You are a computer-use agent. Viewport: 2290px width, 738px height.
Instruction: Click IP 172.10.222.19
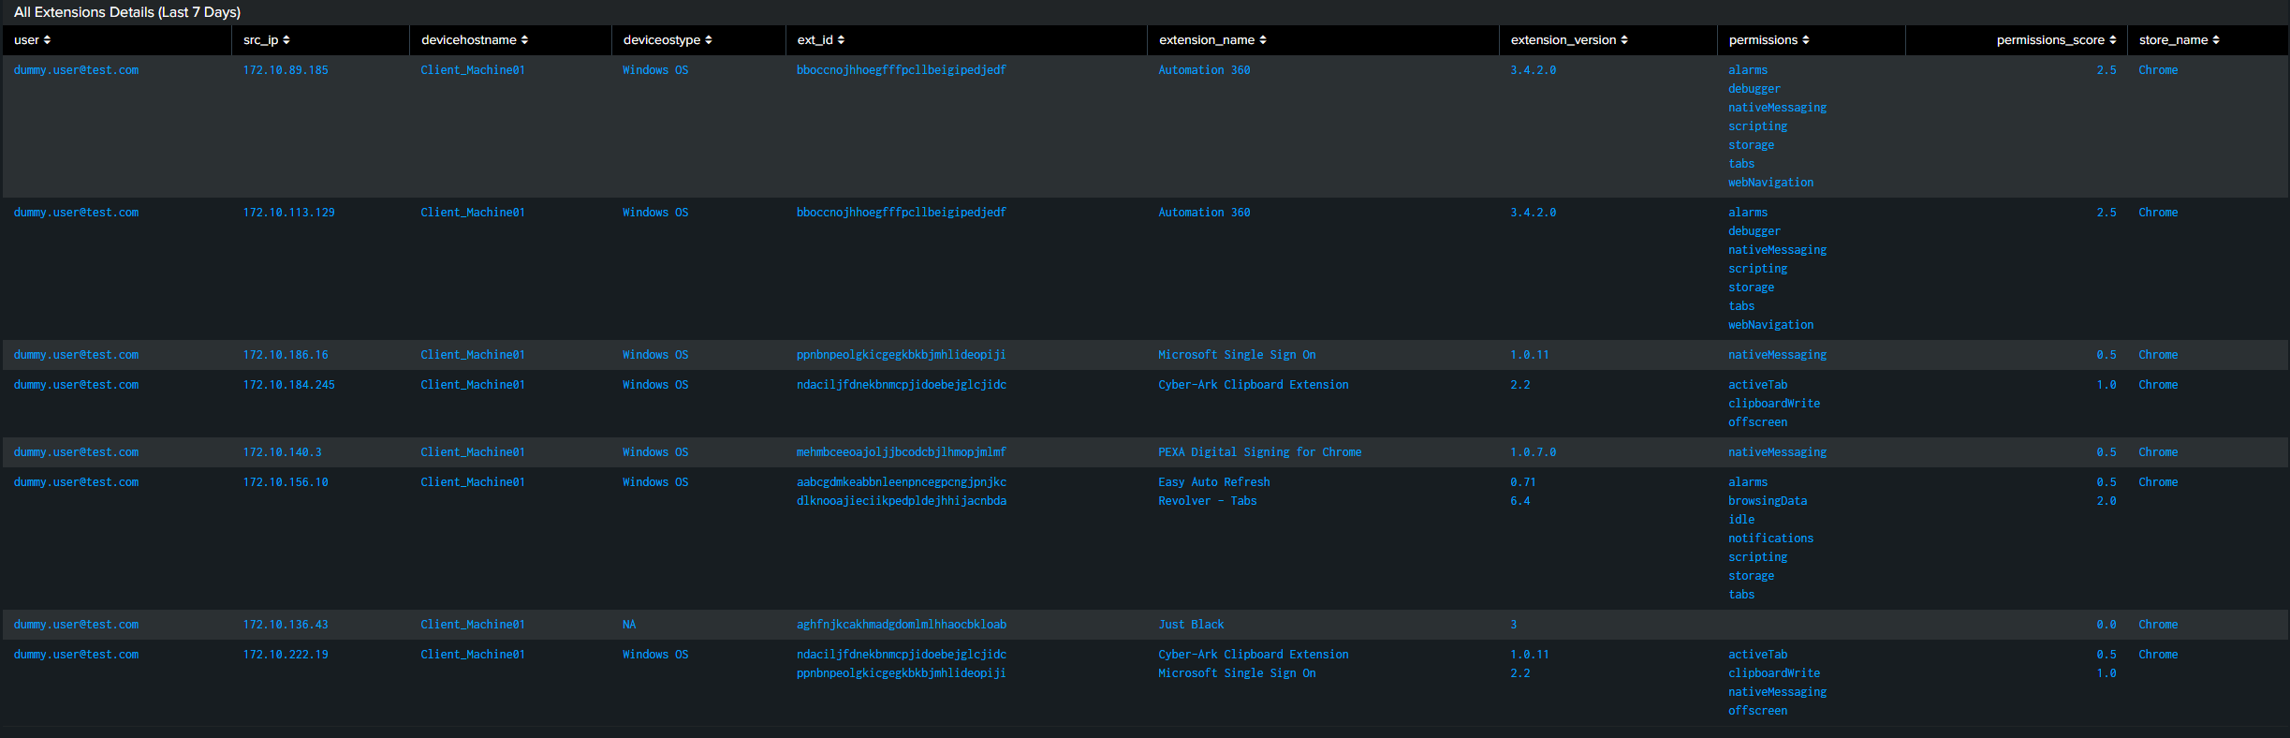point(286,655)
